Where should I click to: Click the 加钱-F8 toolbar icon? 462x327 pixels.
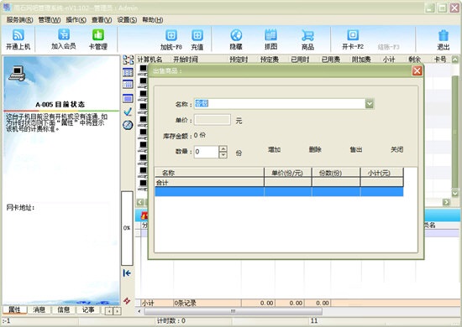tap(171, 35)
